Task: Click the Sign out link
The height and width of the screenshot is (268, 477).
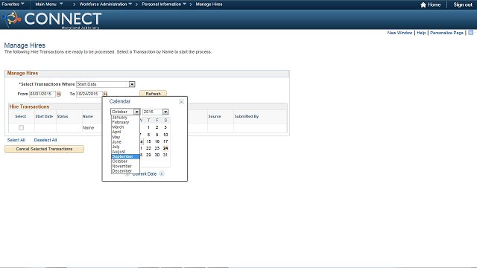Action: [x=463, y=4]
